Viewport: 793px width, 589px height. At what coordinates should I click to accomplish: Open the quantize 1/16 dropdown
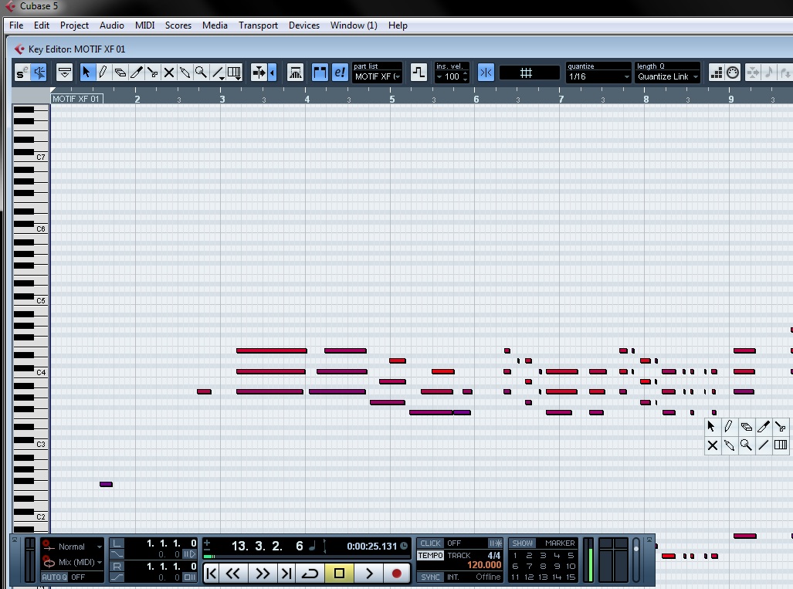(599, 76)
